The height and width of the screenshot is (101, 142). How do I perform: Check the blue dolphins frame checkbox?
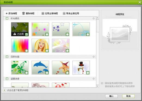(47, 73)
